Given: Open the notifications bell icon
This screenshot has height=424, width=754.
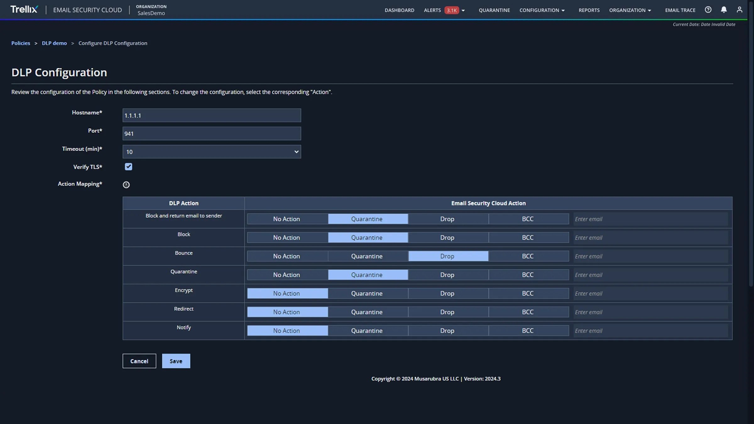Looking at the screenshot, I should point(724,10).
